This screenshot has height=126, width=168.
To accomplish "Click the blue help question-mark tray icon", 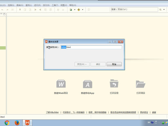I will pyautogui.click(x=152, y=122).
